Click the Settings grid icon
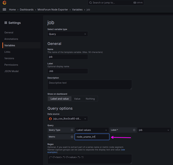 (6, 23)
